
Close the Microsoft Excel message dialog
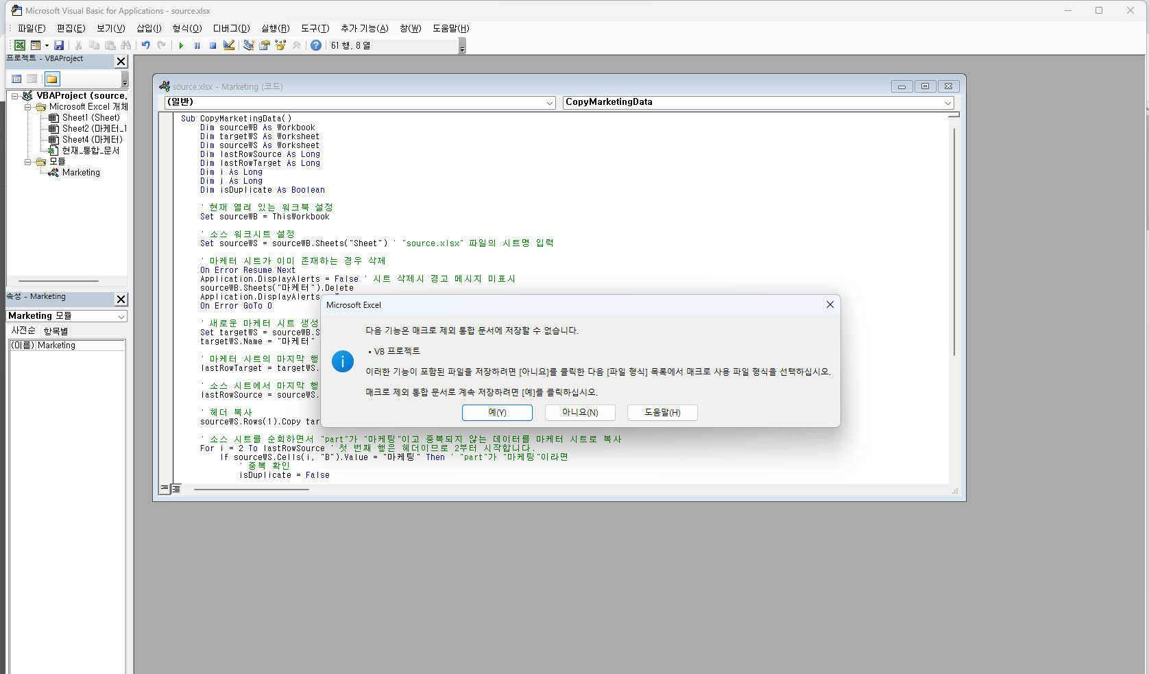click(830, 305)
